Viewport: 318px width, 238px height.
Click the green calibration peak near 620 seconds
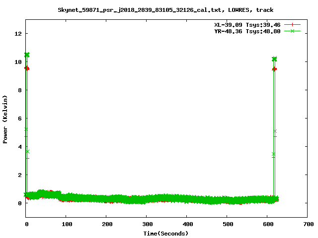[x=274, y=59]
